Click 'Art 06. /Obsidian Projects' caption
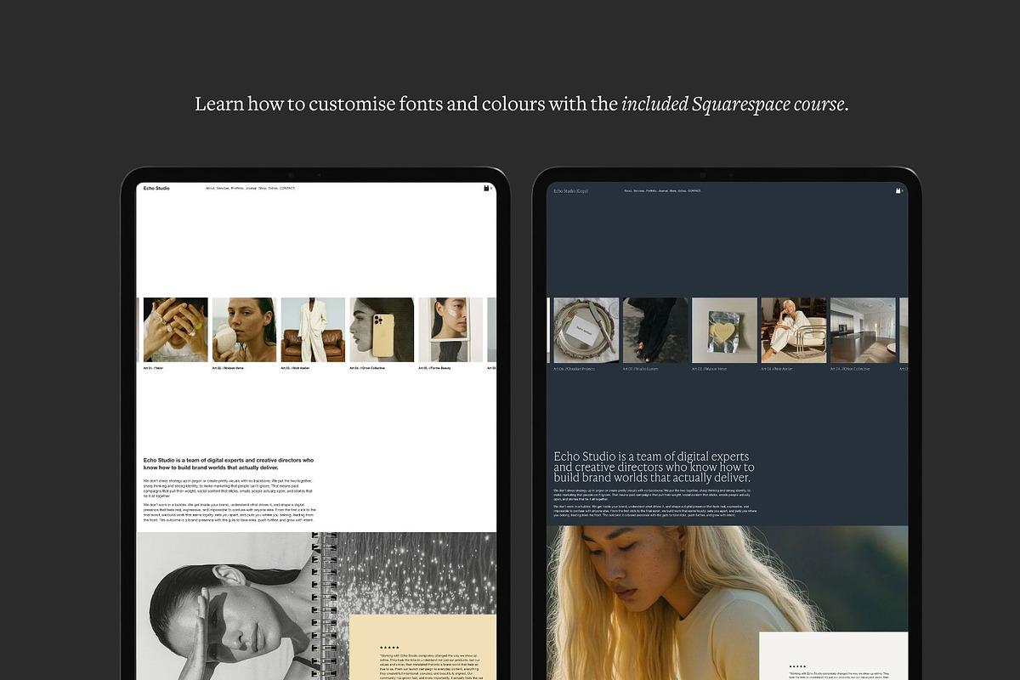1020x680 pixels. click(x=573, y=369)
